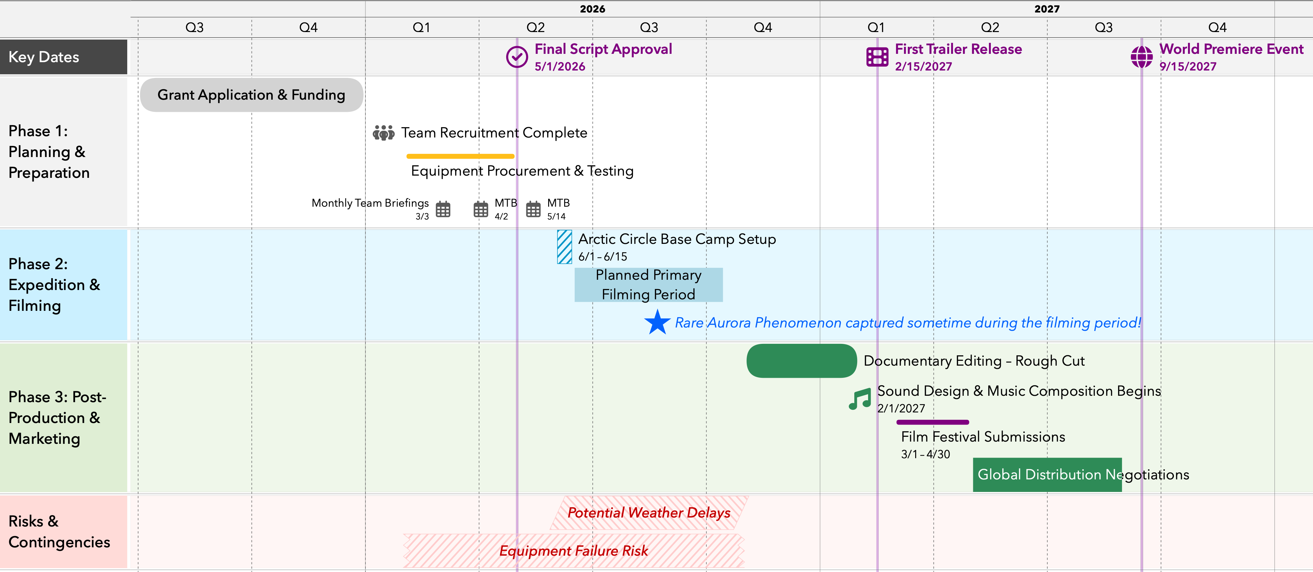1313x572 pixels.
Task: Click the calendar icon for the 3/3 briefing
Action: click(443, 209)
